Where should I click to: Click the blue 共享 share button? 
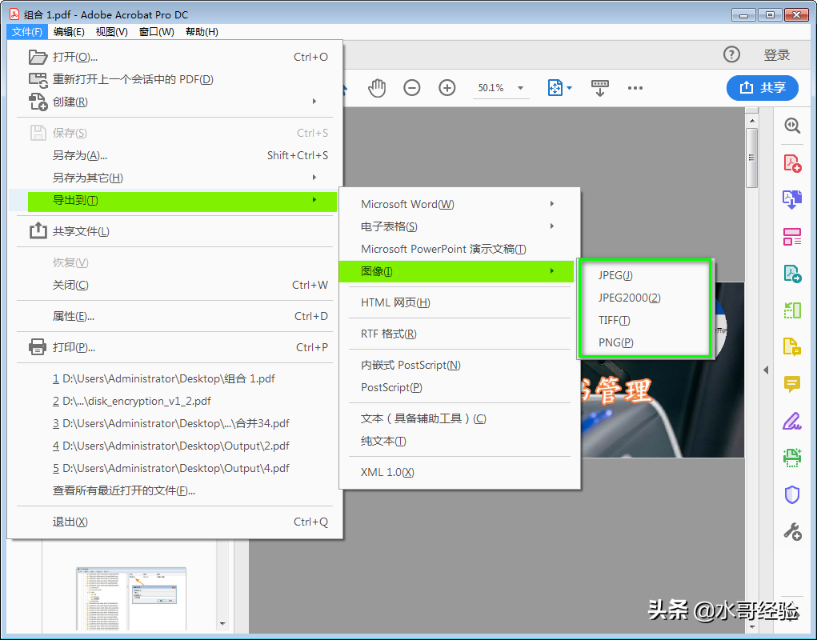(x=763, y=87)
